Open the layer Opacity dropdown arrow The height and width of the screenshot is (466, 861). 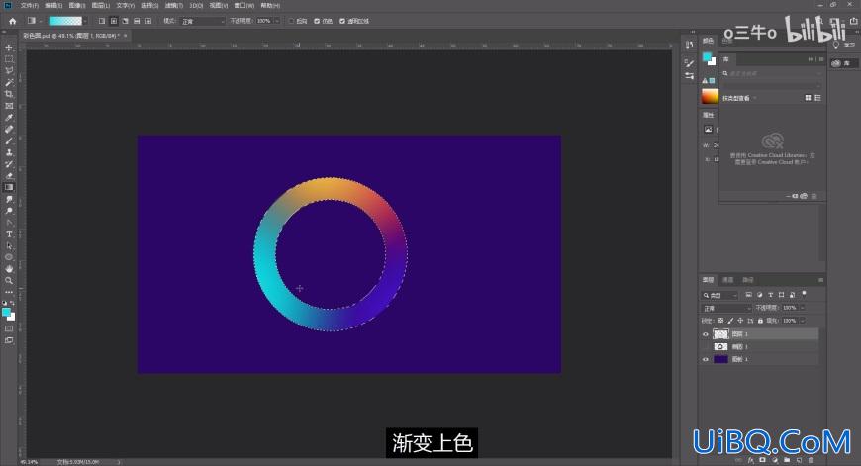(x=803, y=308)
